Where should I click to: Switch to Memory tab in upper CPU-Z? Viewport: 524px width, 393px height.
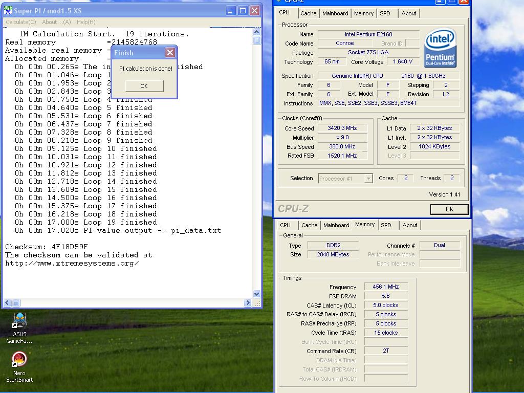pos(364,13)
